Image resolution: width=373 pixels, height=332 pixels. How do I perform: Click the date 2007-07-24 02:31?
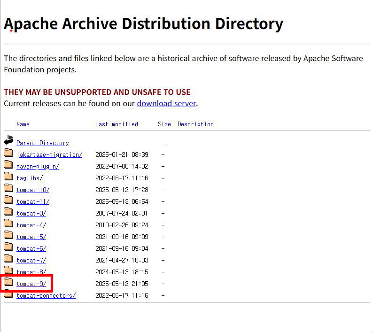tap(121, 213)
